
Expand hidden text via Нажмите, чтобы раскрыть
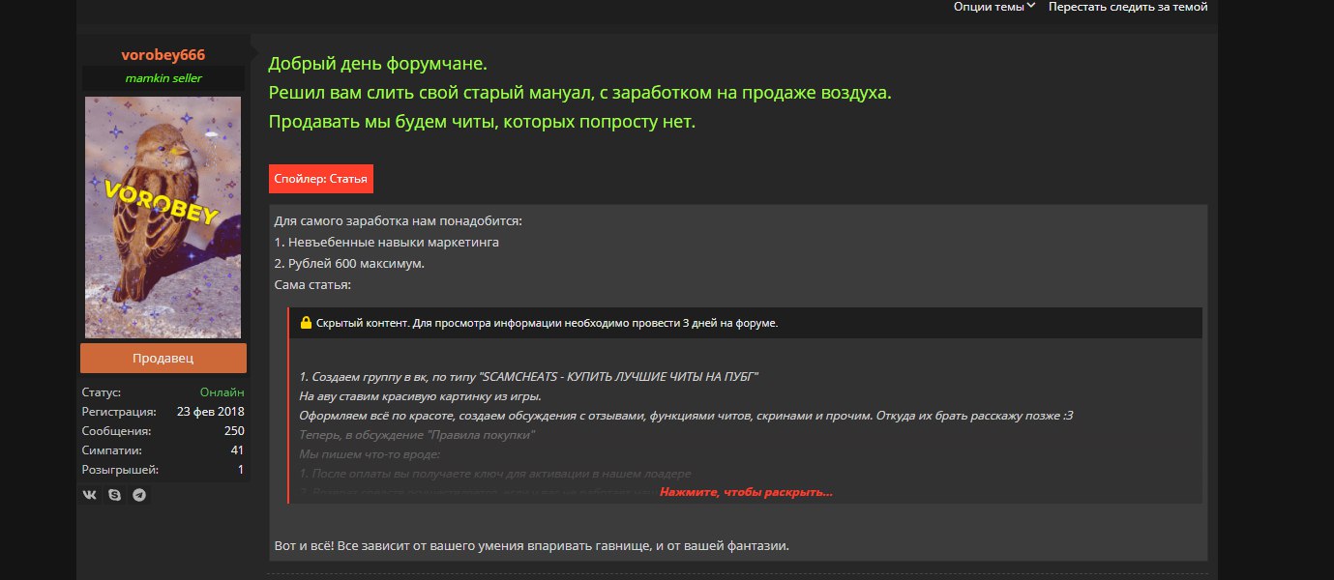(746, 492)
